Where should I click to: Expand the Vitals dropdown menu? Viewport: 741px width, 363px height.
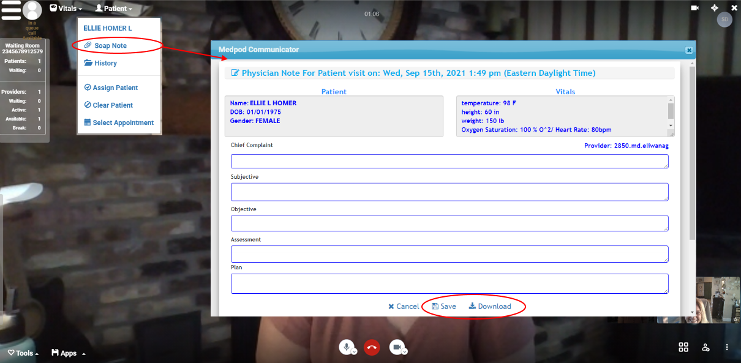pyautogui.click(x=66, y=9)
